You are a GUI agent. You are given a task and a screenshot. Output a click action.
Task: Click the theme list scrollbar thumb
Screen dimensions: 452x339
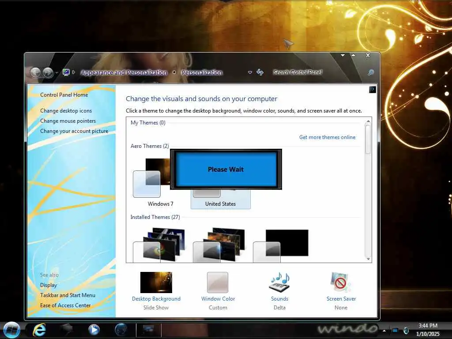[368, 140]
